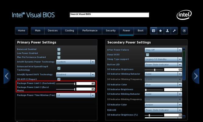This screenshot has width=203, height=122.
Task: Click Package Power Time Window (Tau) label
Action: click(36, 95)
